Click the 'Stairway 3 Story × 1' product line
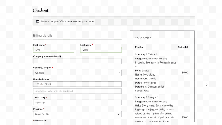Viewport: 222px width, 125px height. pos(147,97)
